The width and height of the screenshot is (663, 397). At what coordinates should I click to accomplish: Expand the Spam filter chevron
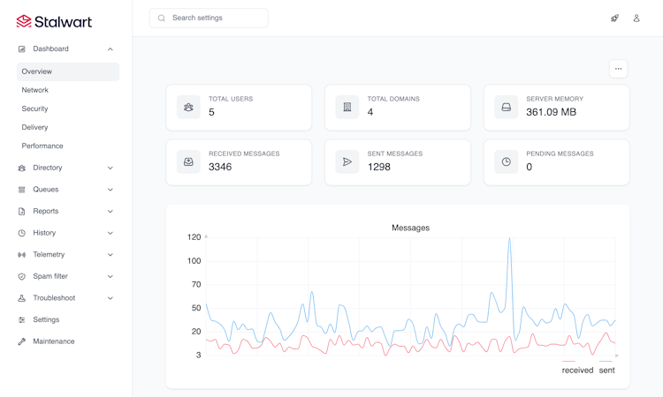click(110, 276)
